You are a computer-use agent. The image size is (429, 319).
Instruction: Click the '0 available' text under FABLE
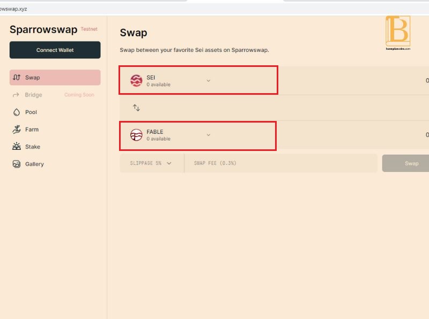tap(158, 139)
